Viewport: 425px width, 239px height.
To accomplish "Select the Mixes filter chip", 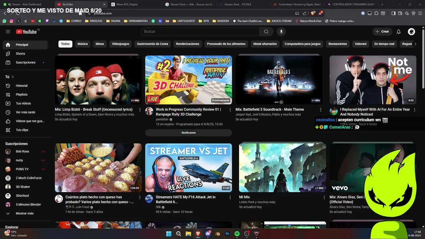I will pyautogui.click(x=100, y=44).
